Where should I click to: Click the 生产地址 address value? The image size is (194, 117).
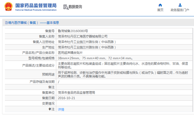tap(87, 47)
